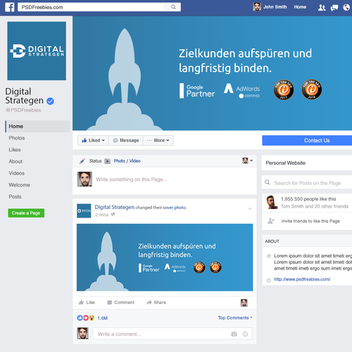Click the Share arrow under the post
The height and width of the screenshot is (352, 352).
[x=149, y=302]
